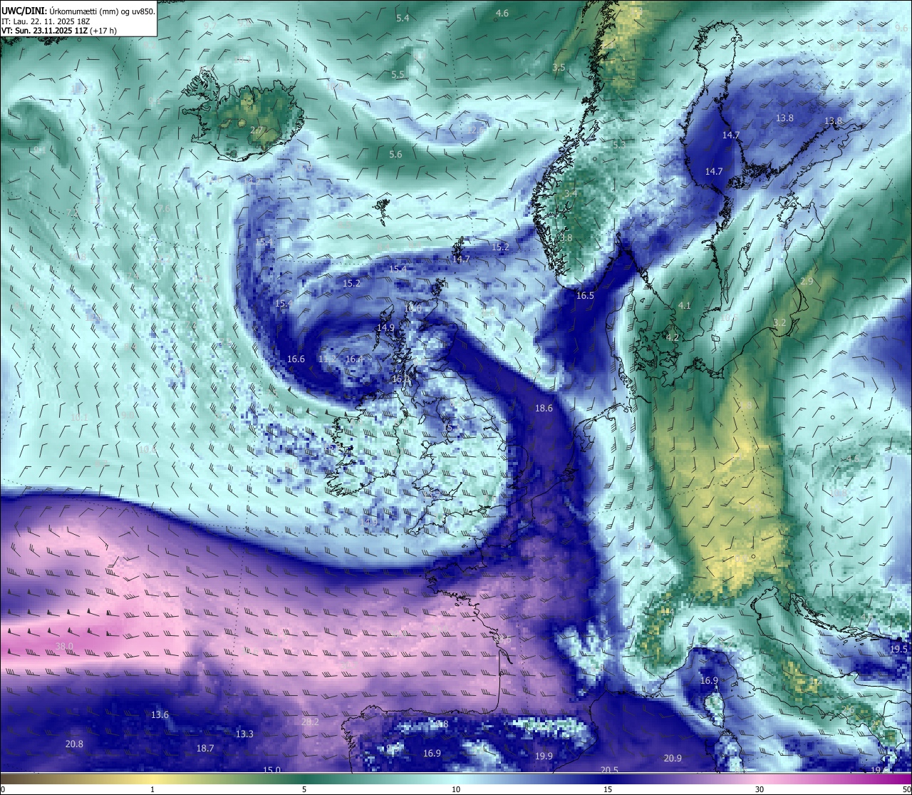The height and width of the screenshot is (795, 912).
Task: Click the '50' tick on the color scale
Action: [906, 789]
